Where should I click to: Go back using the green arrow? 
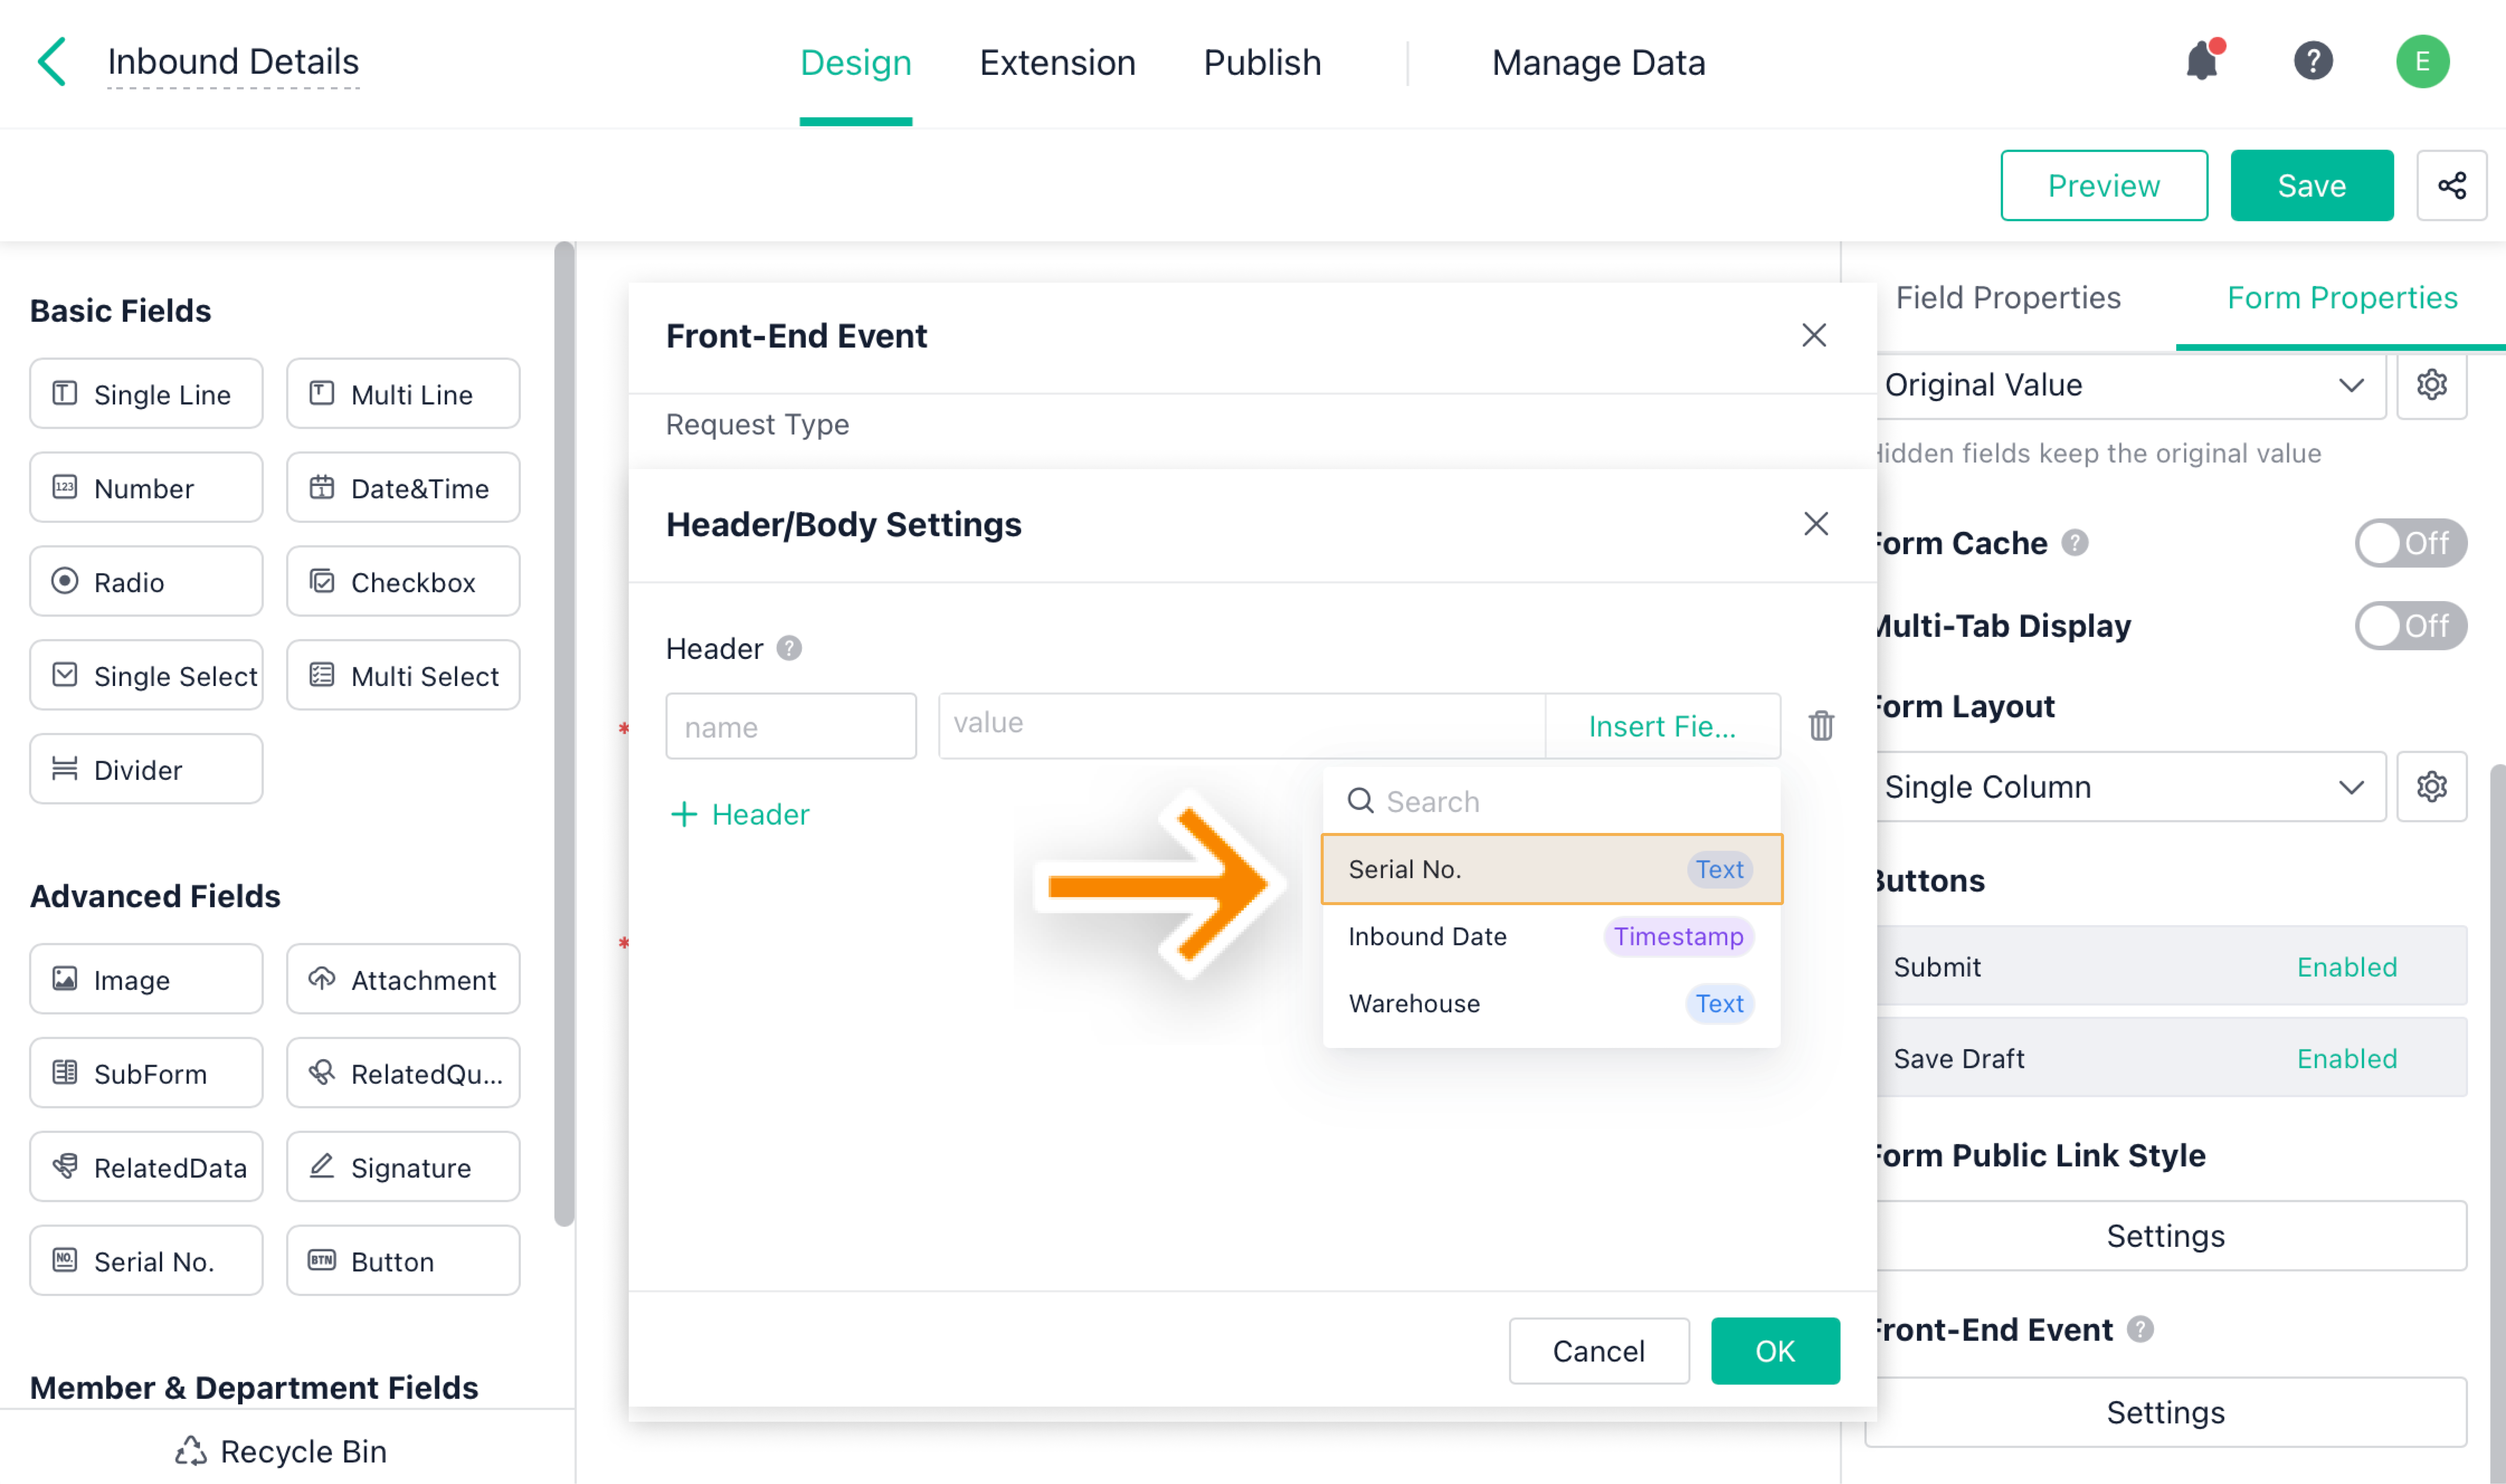[52, 62]
